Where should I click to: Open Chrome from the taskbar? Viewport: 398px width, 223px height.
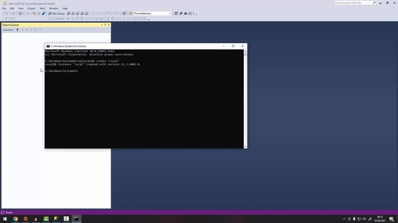[16, 219]
